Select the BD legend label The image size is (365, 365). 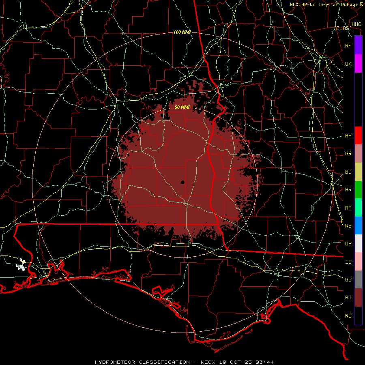tap(348, 172)
